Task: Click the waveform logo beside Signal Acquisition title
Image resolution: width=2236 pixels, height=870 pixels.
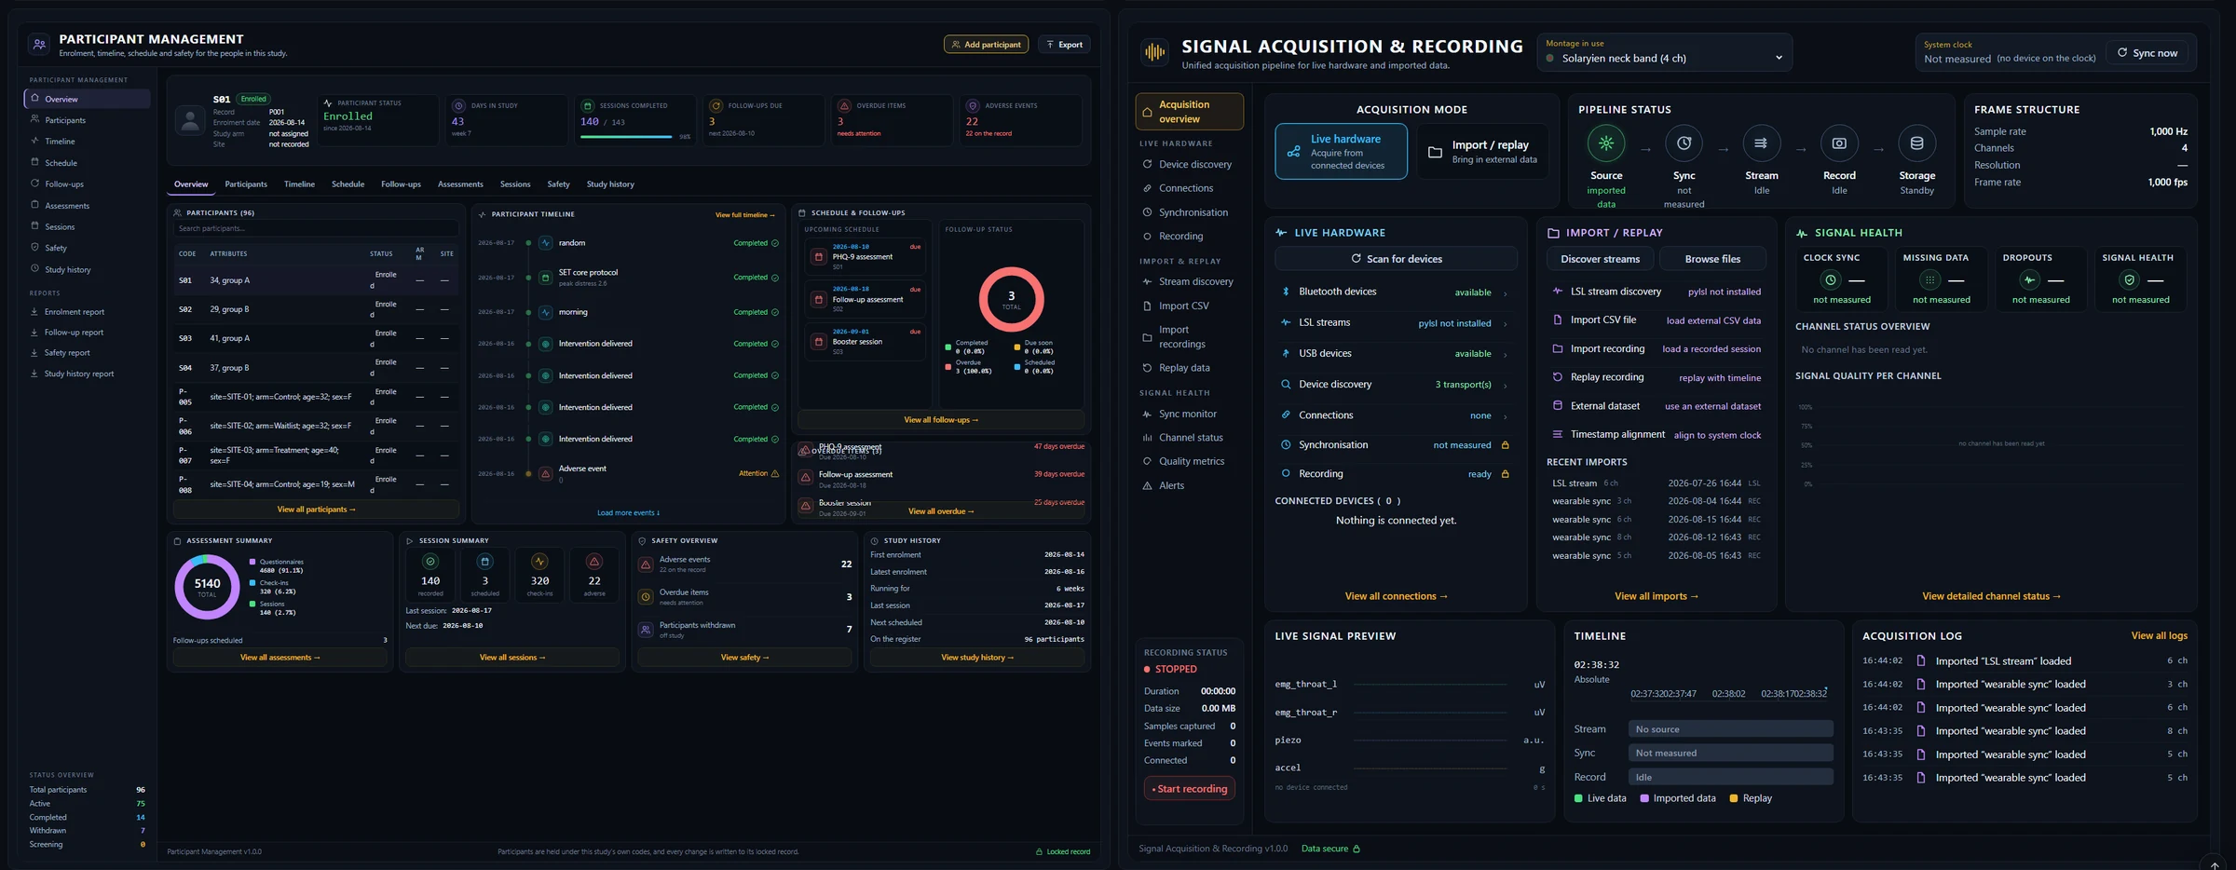Action: 1154,53
